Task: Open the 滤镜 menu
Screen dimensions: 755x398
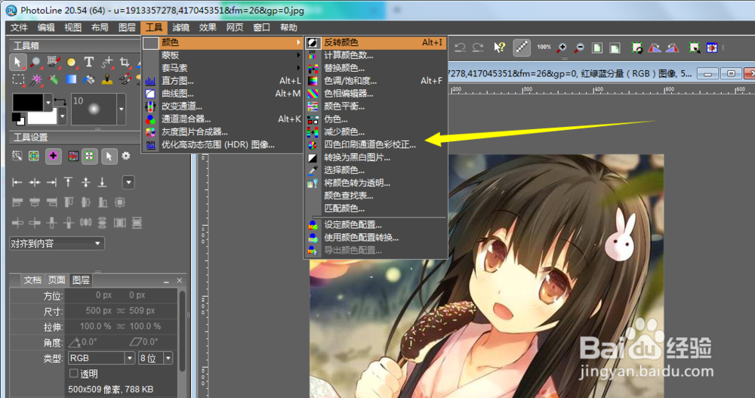Action: coord(180,27)
